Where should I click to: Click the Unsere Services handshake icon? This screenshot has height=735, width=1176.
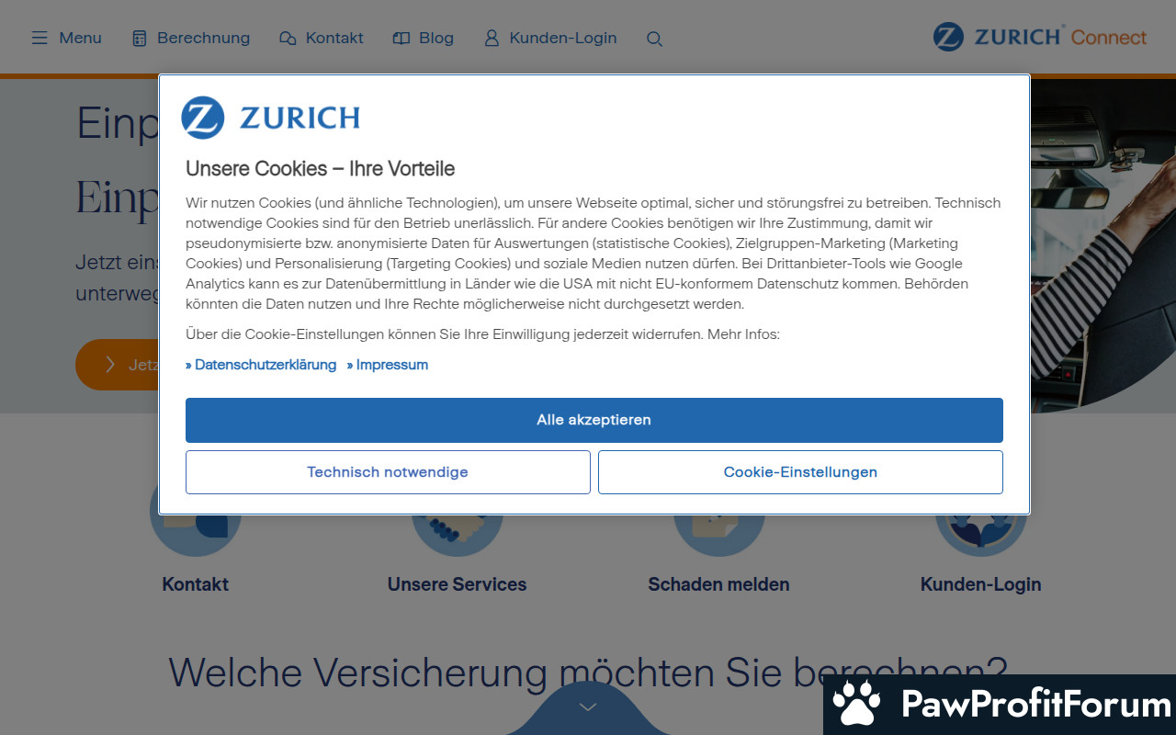click(x=457, y=535)
